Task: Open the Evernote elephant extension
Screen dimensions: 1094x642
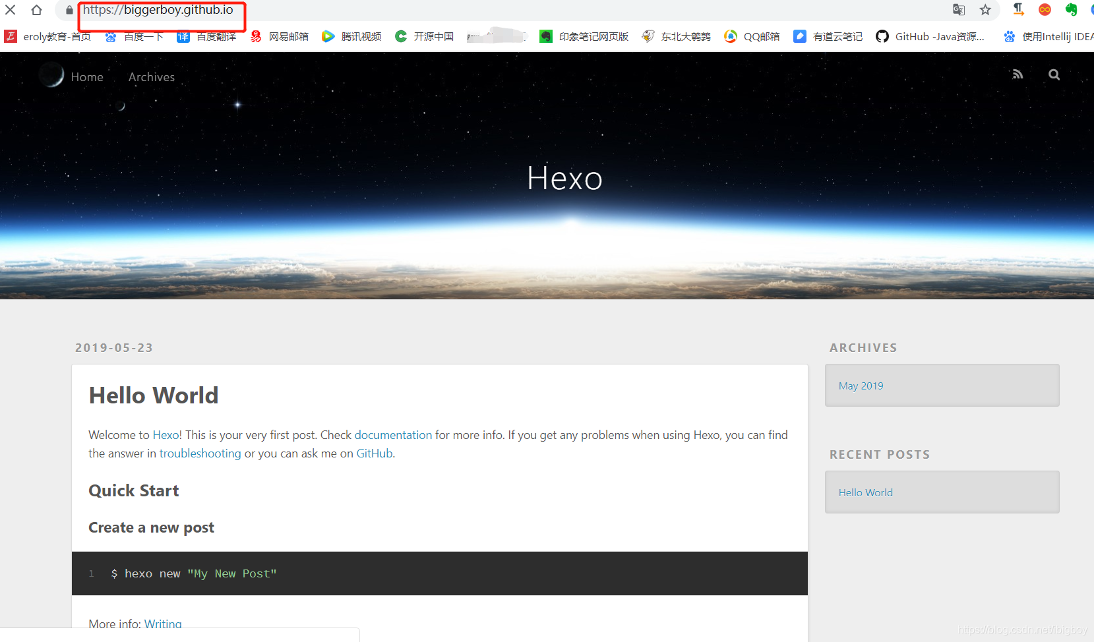Action: click(1071, 9)
